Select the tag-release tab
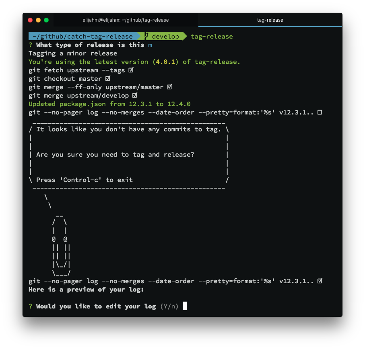This screenshot has height=349, width=365. point(270,20)
